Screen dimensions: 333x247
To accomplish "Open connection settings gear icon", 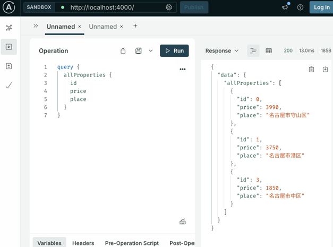I will coord(169,7).
